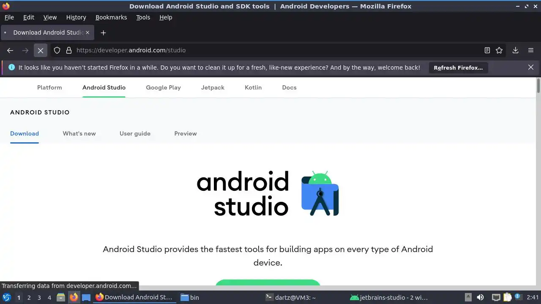Open the Docs section
Image resolution: width=541 pixels, height=304 pixels.
tap(289, 87)
